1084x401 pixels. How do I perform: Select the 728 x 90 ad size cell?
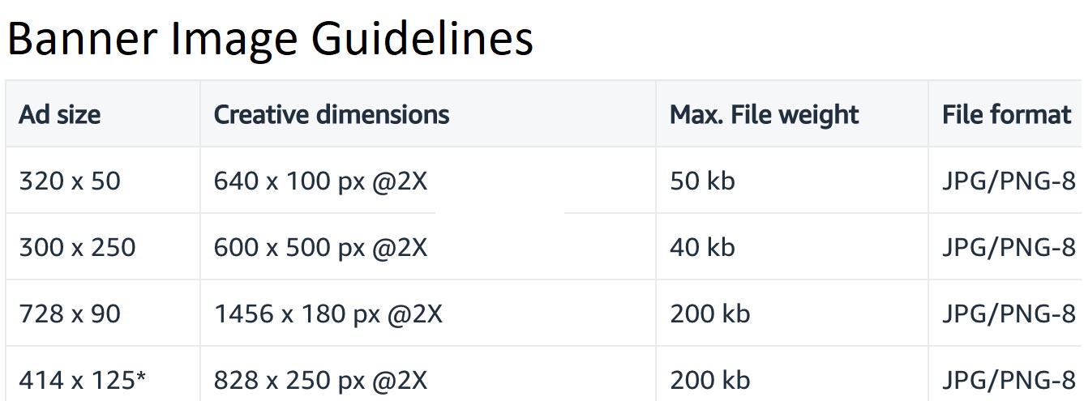(x=69, y=314)
